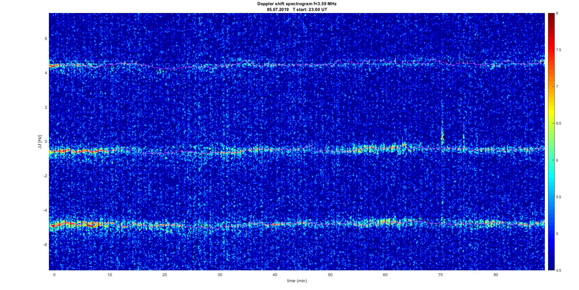
Task: Click x-axis tick label '20'
Action: (x=164, y=275)
